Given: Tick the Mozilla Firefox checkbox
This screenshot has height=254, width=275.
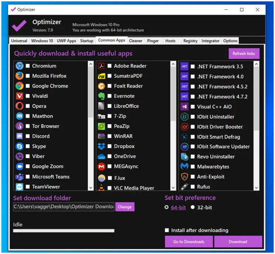Looking at the screenshot, I should (x=28, y=76).
